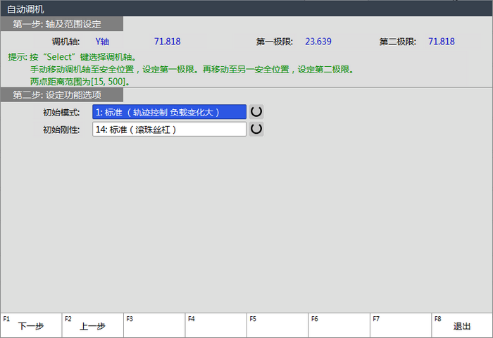Click the Y轴 tuning axis value
Screen dimensions: 493x338
pyautogui.click(x=102, y=42)
